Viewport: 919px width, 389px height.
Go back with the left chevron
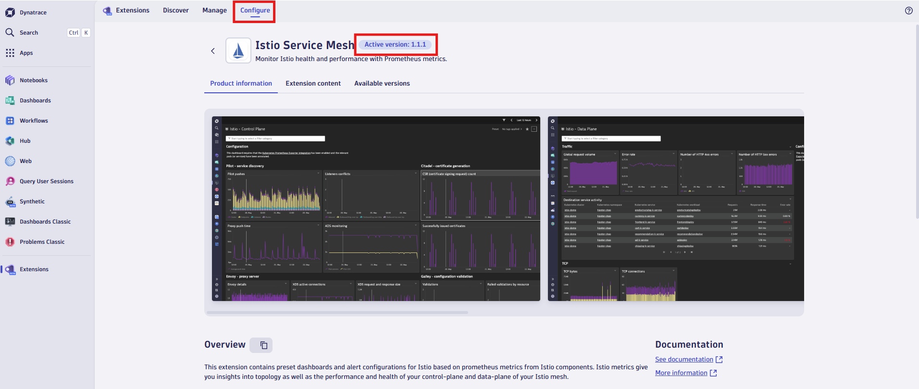(x=213, y=51)
